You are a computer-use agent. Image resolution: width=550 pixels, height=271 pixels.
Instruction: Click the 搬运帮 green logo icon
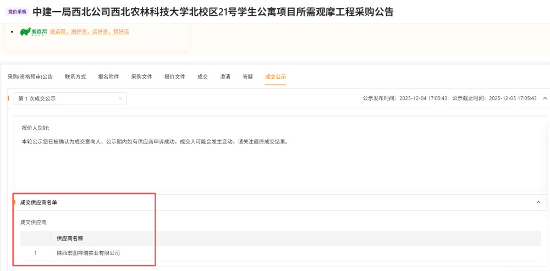34,32
